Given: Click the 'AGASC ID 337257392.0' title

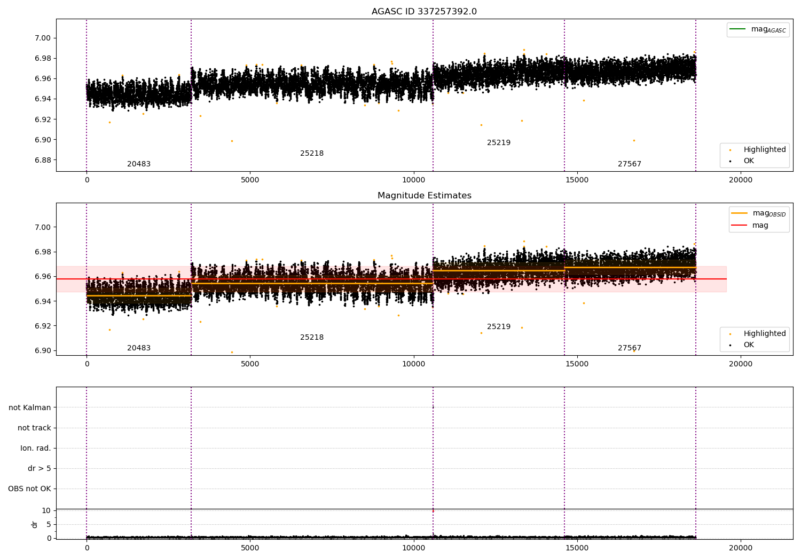Looking at the screenshot, I should (x=424, y=12).
